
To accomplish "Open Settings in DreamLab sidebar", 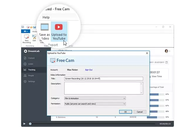I will (31, 82).
